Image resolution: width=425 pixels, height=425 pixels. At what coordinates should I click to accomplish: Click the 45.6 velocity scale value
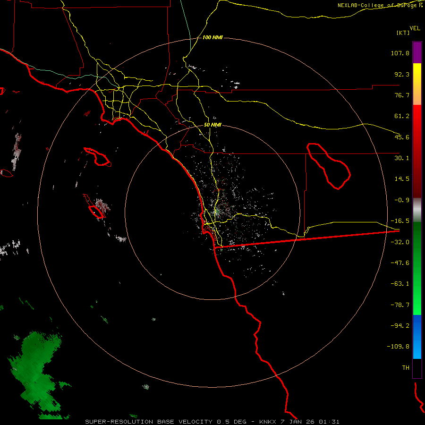(x=402, y=137)
